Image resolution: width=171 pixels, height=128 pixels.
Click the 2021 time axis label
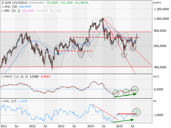click(x=3, y=126)
